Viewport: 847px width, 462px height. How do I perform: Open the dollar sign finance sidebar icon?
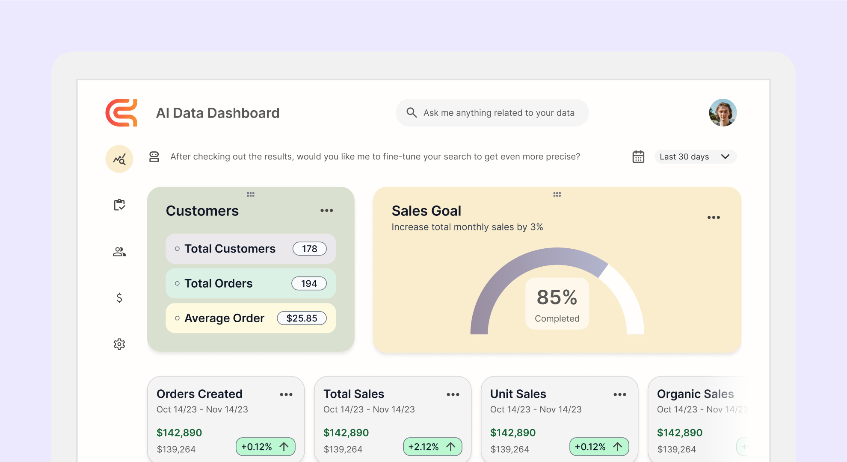click(x=119, y=297)
